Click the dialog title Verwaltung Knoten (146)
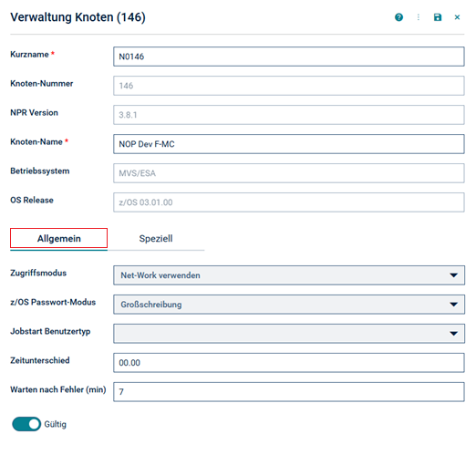 tap(78, 17)
